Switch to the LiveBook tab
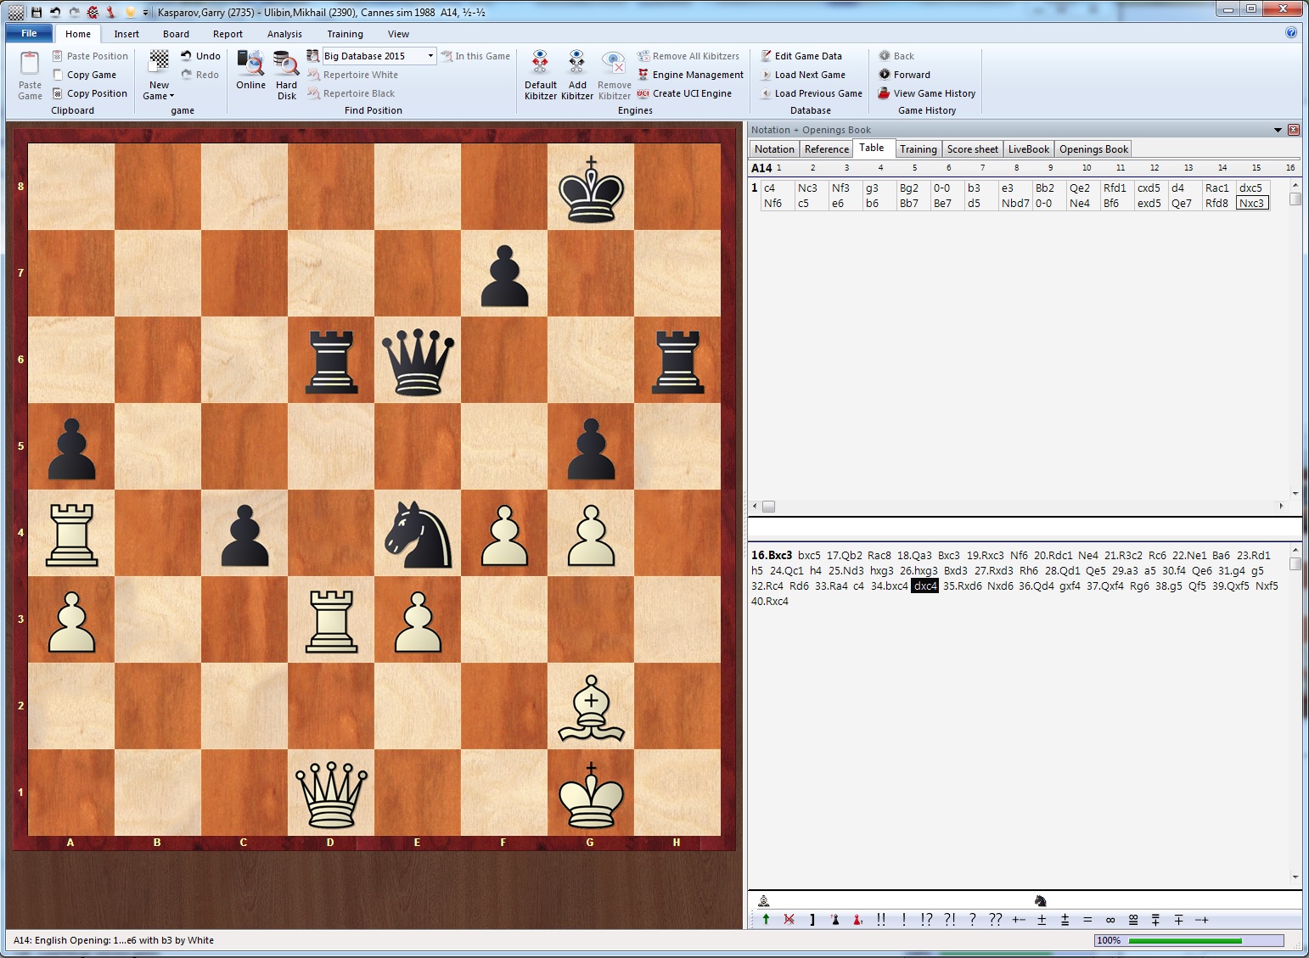The width and height of the screenshot is (1309, 958). pos(1027,148)
